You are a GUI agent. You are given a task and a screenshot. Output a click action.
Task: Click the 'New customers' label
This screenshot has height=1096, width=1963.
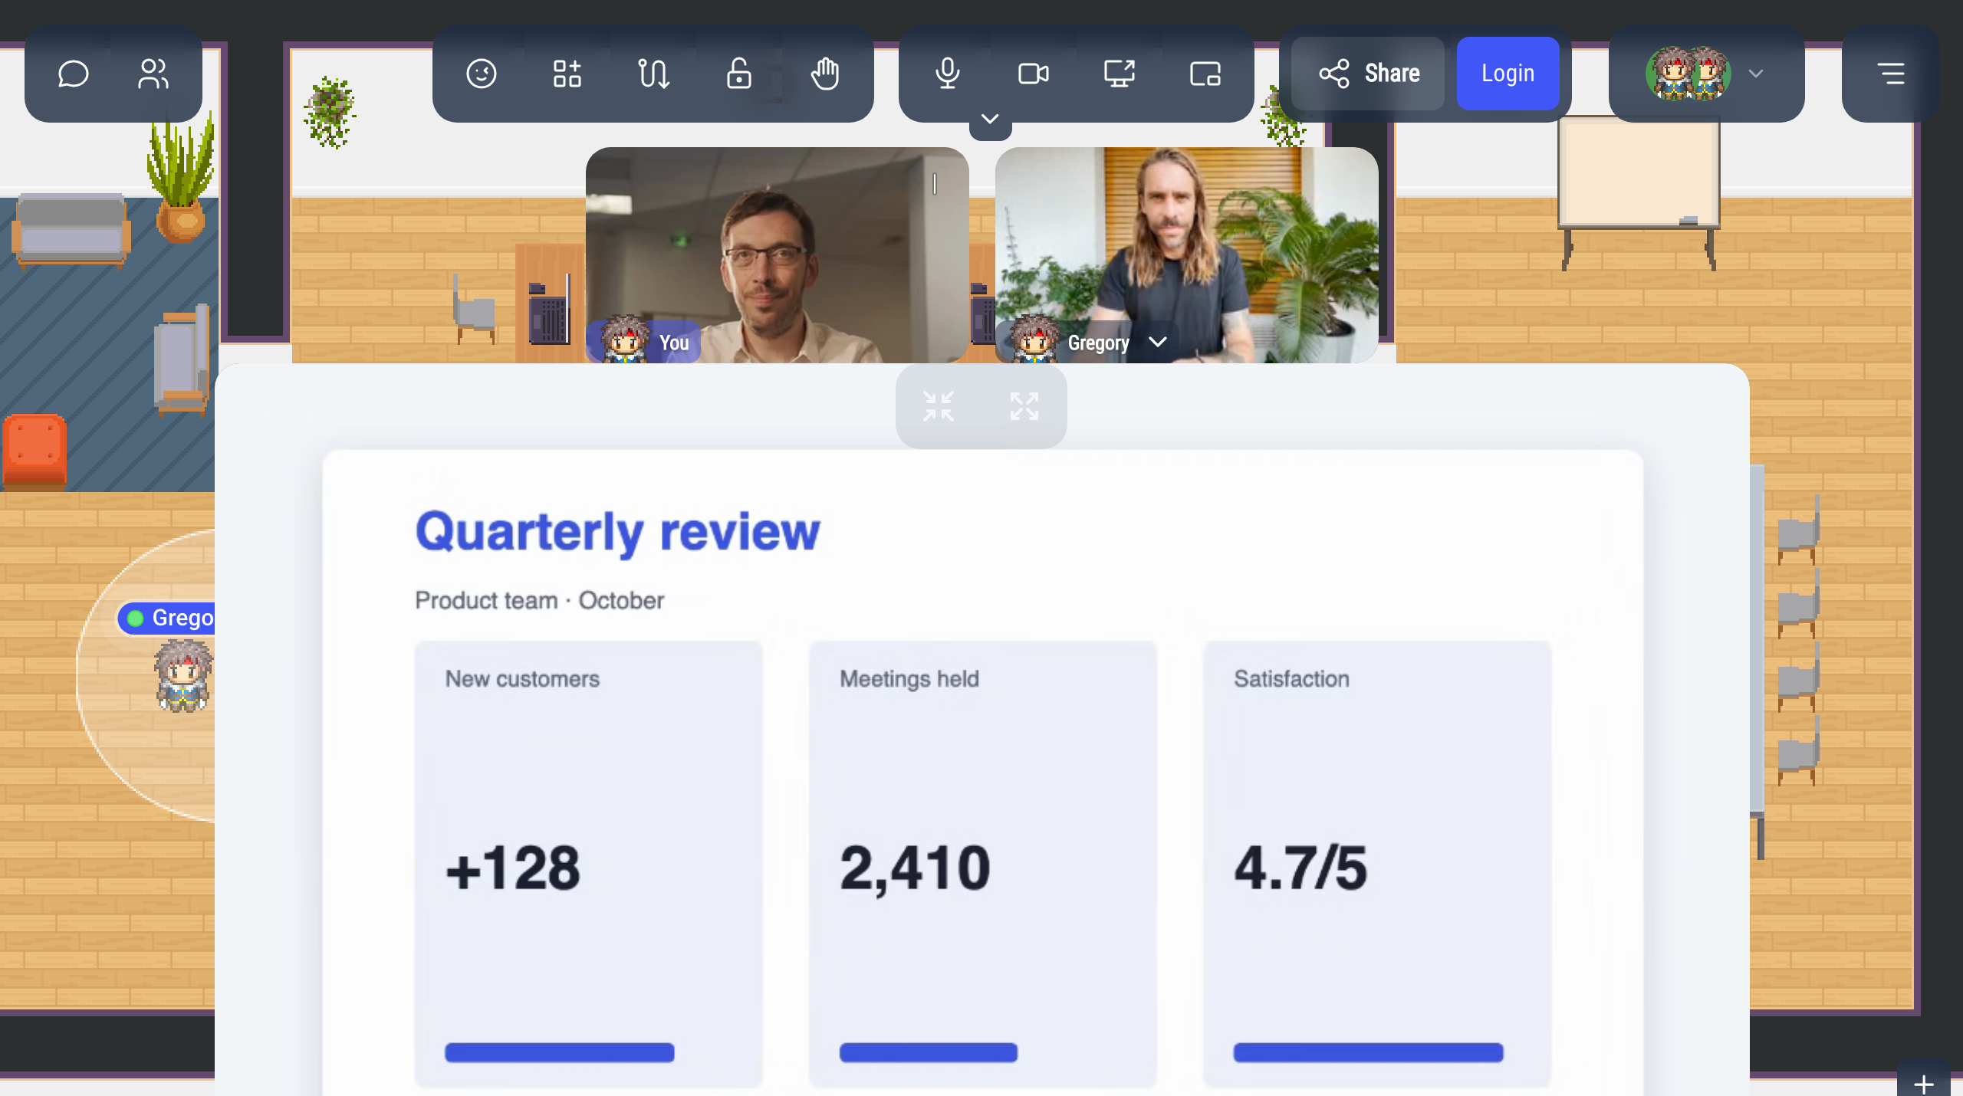click(x=522, y=679)
